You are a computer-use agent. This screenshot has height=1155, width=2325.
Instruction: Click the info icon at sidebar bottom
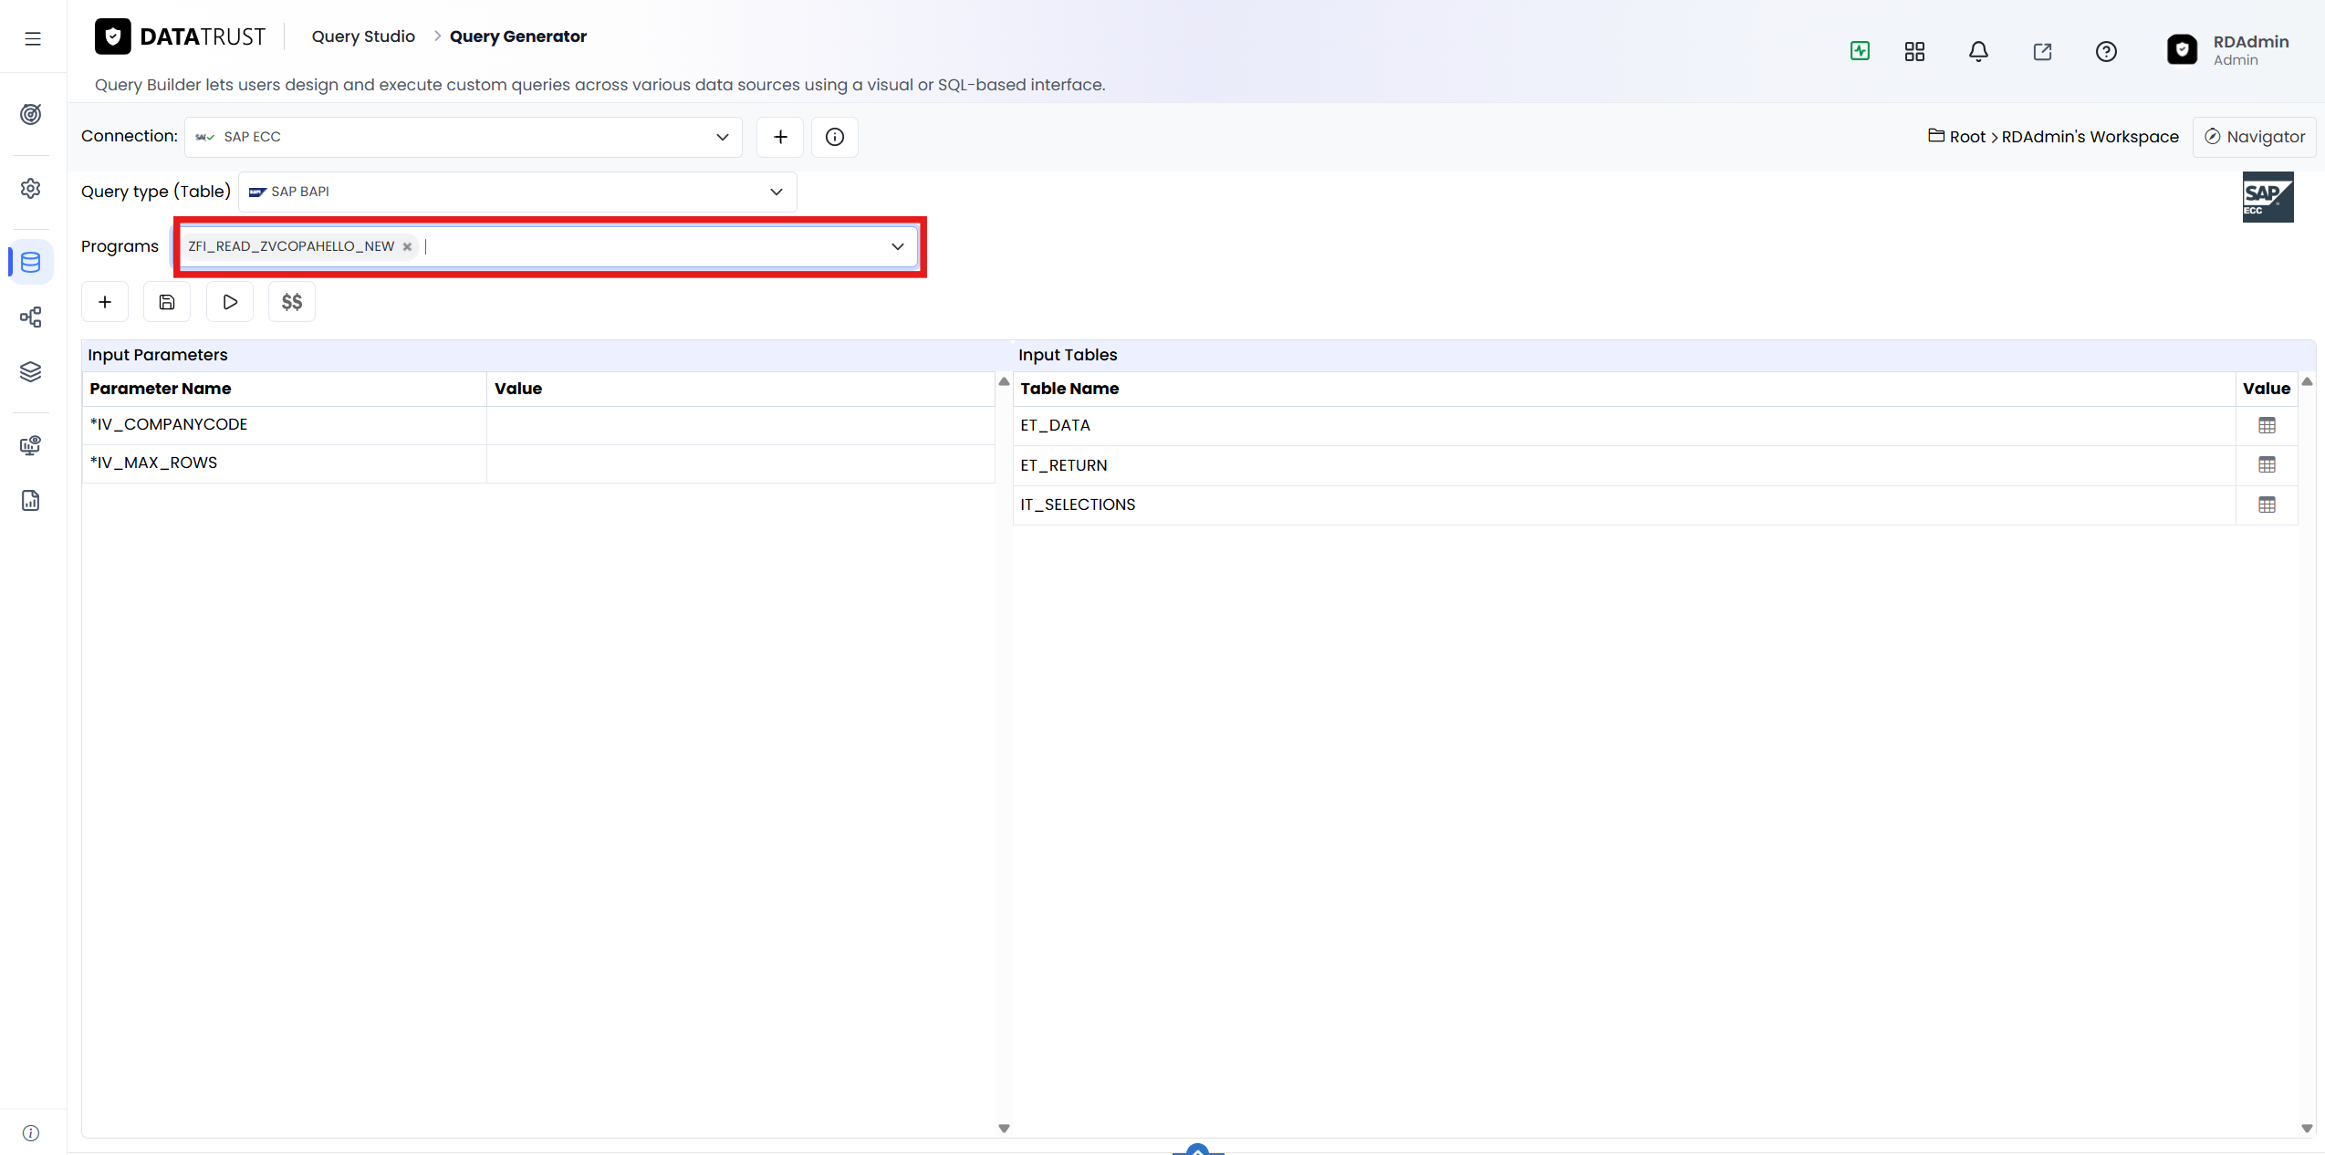(31, 1133)
